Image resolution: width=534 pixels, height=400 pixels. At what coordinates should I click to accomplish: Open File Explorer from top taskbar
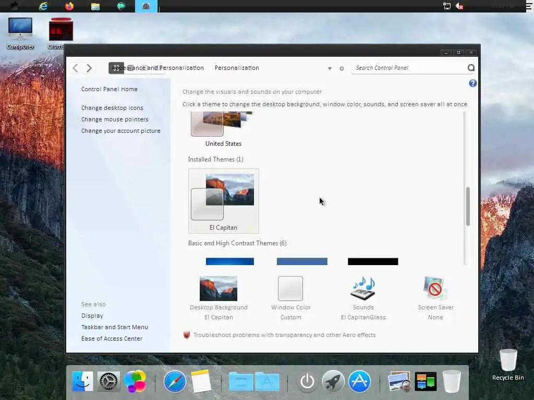click(95, 6)
